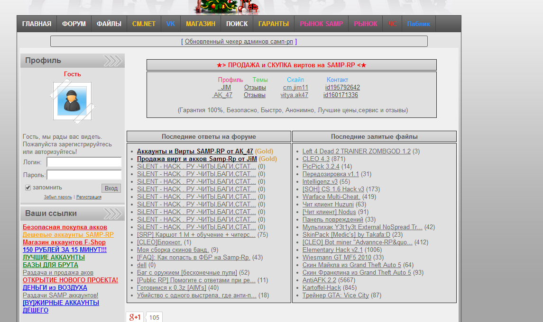Image resolution: width=543 pixels, height=322 pixels.
Task: Open the [Чит клиент] Nodus file
Action: pyautogui.click(x=329, y=212)
